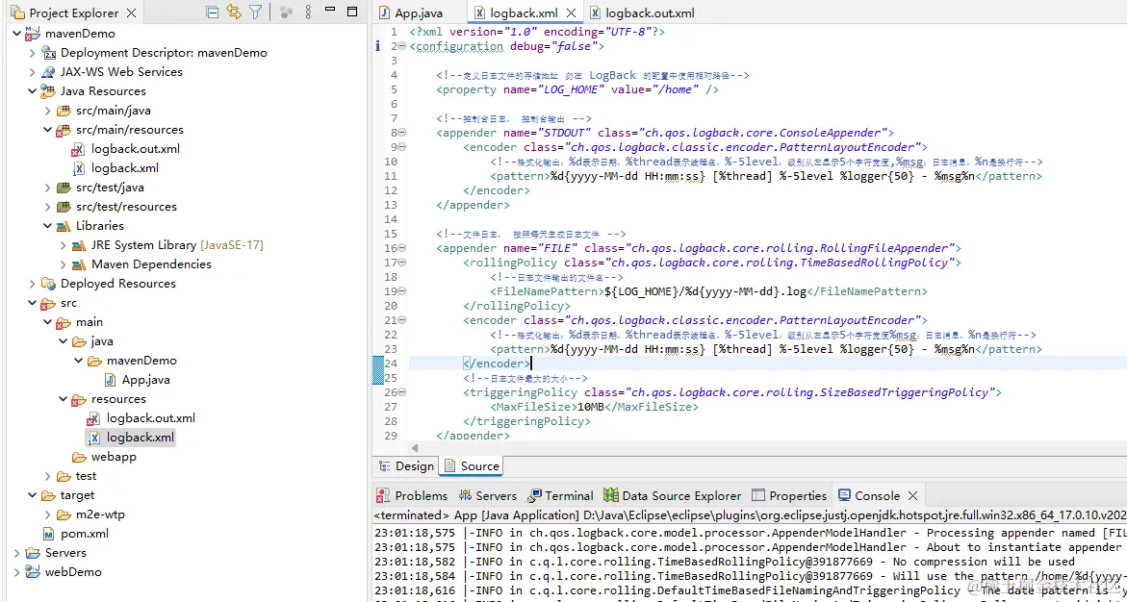This screenshot has height=602, width=1127.
Task: Fold rollingPolicy element at line 17
Action: click(402, 263)
